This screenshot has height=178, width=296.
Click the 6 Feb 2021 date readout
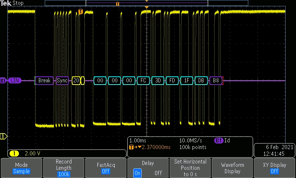280,147
